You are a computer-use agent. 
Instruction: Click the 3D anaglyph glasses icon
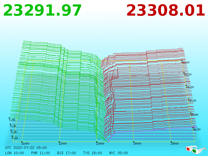pyautogui.click(x=195, y=149)
